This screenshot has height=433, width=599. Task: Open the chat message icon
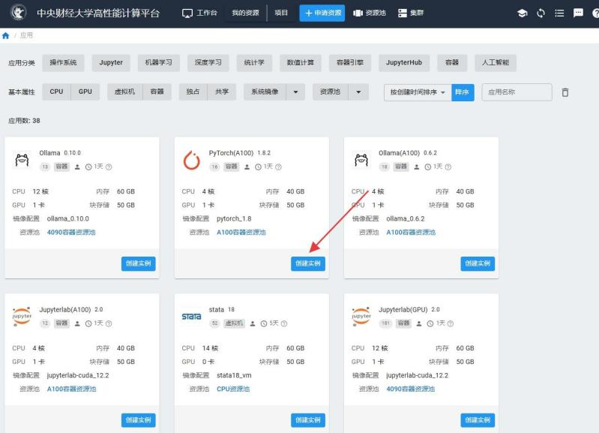(578, 13)
